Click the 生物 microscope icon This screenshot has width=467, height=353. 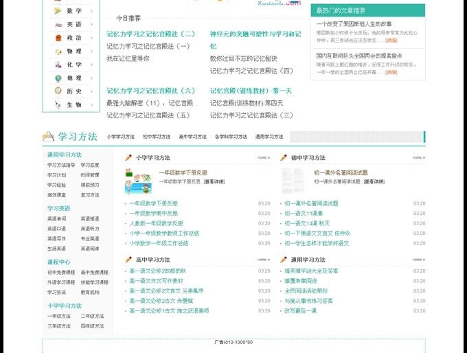58,104
